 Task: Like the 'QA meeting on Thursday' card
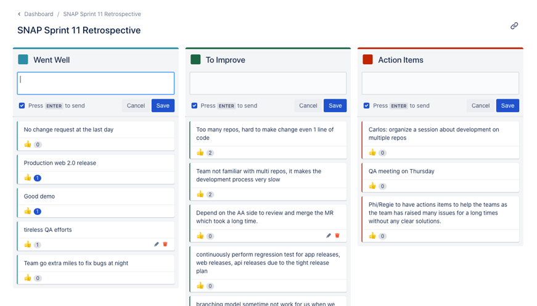pyautogui.click(x=372, y=186)
